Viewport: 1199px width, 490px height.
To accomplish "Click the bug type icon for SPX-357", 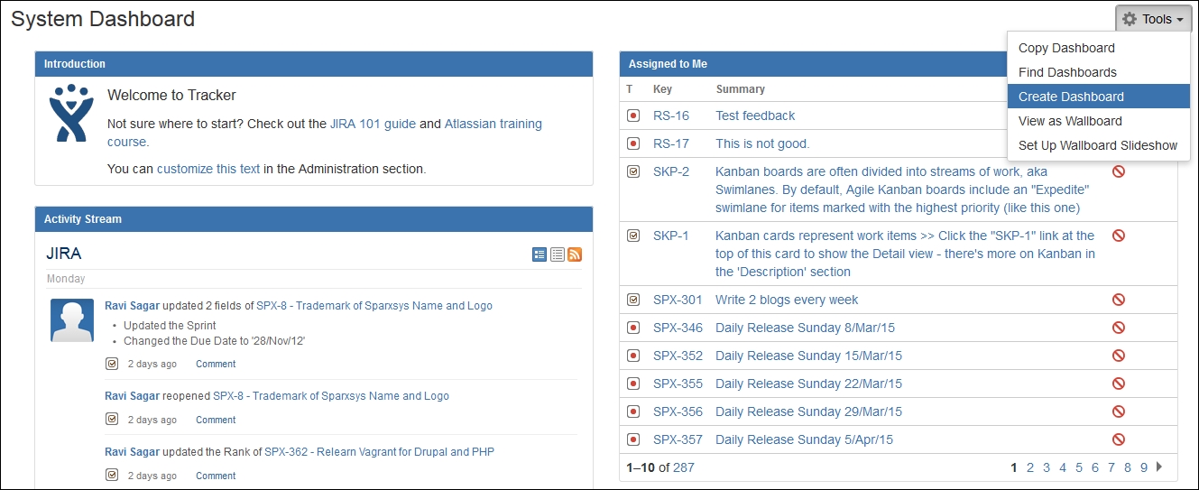I will [633, 439].
